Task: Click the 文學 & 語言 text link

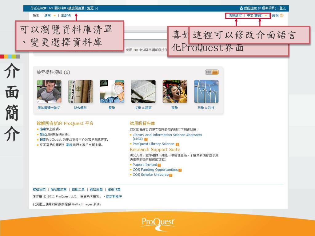Action: pos(143,108)
